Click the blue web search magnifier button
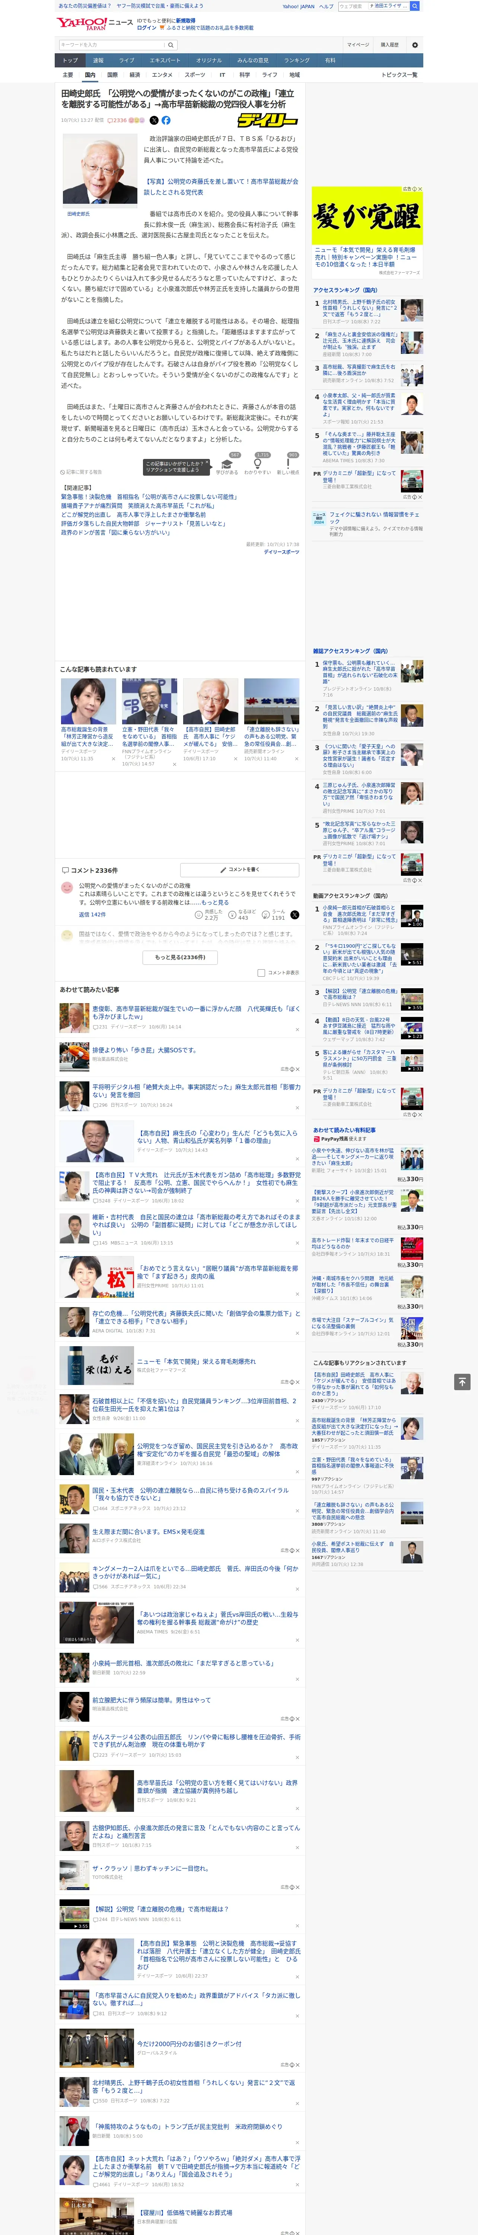This screenshot has height=2235, width=478. tap(415, 6)
